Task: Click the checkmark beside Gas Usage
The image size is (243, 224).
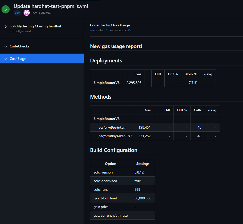Action: coord(5,59)
